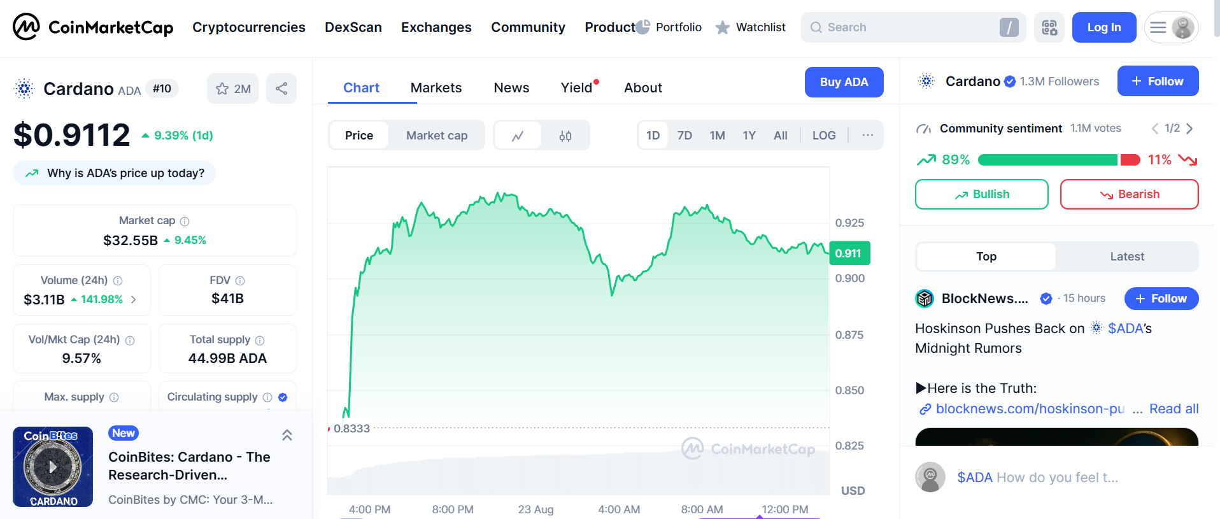This screenshot has height=519, width=1220.
Task: Click the CoinMarketCap logo
Action: click(93, 27)
